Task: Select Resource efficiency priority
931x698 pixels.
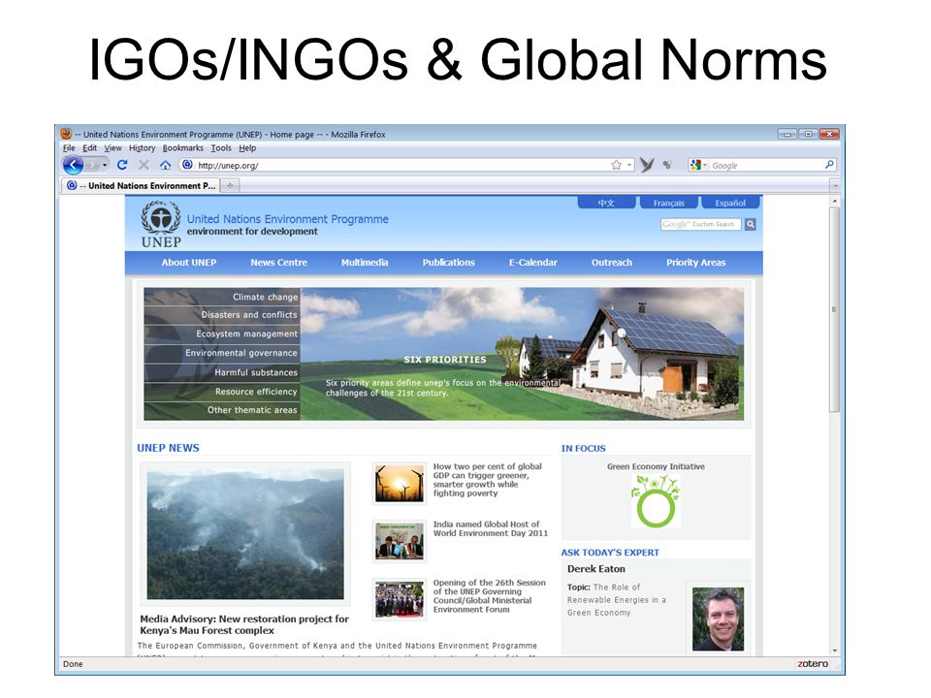Action: [222, 392]
